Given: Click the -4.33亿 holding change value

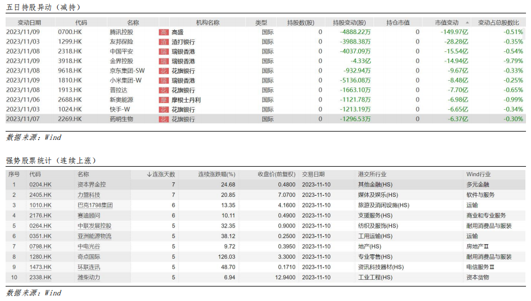Looking at the screenshot, I should click(x=361, y=61).
